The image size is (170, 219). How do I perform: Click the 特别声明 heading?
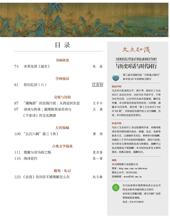click(x=116, y=123)
